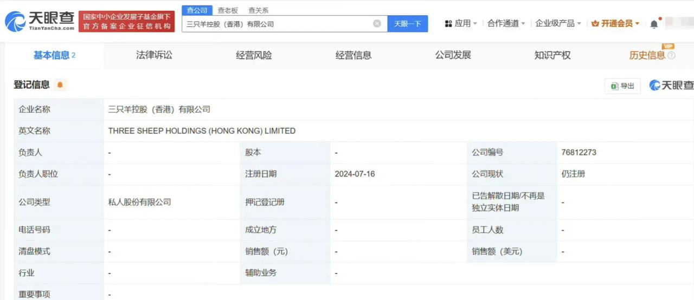This screenshot has height=300, width=694.
Task: Select the 查老板 search tab
Action: 228,10
